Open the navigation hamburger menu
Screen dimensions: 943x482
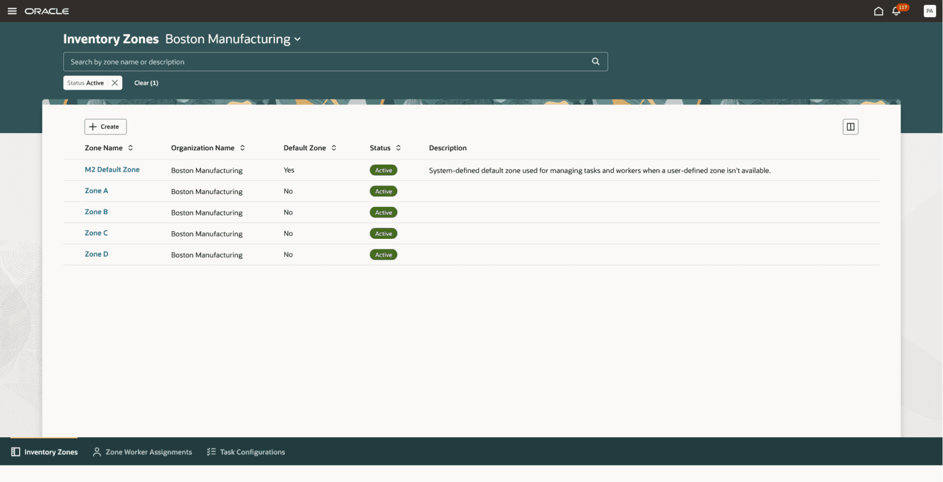click(x=12, y=10)
